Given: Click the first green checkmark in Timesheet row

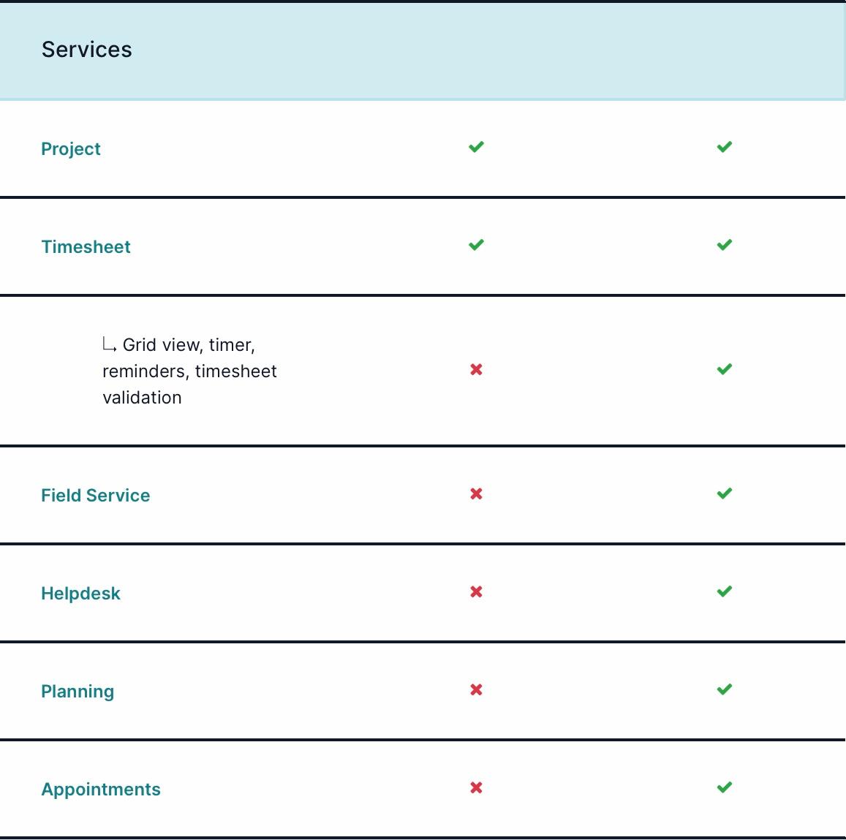Looking at the screenshot, I should 477,245.
